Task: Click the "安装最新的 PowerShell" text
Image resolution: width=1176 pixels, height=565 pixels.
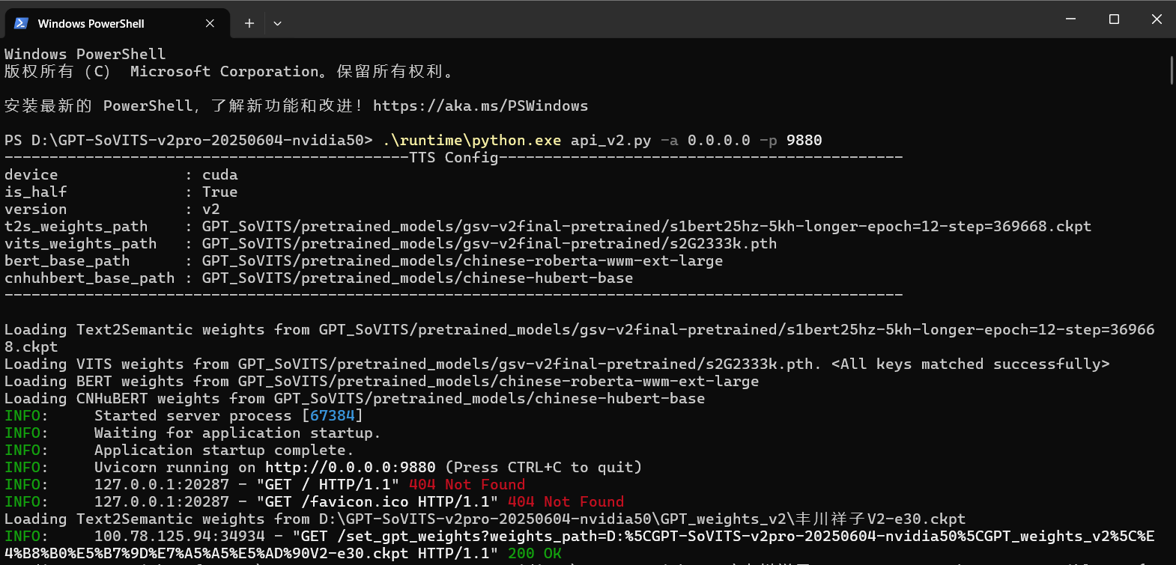Action: pos(99,106)
